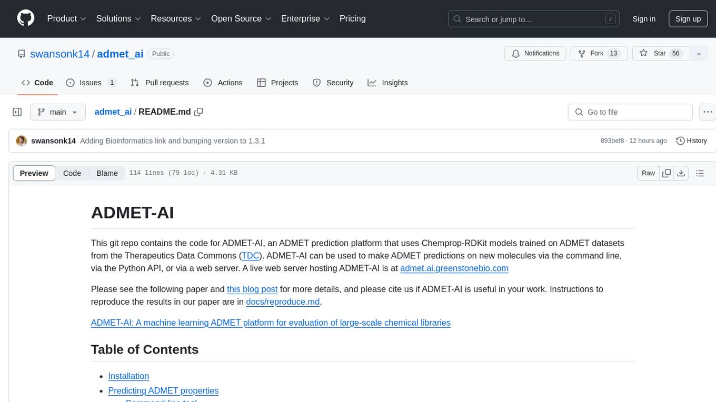Open the document outline
Screen dimensions: 716x402
tap(700, 173)
